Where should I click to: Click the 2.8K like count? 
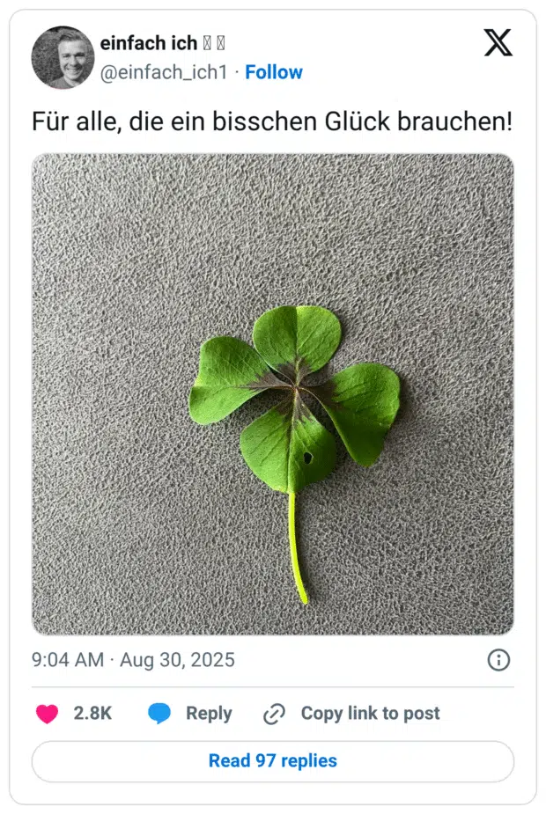tap(92, 714)
